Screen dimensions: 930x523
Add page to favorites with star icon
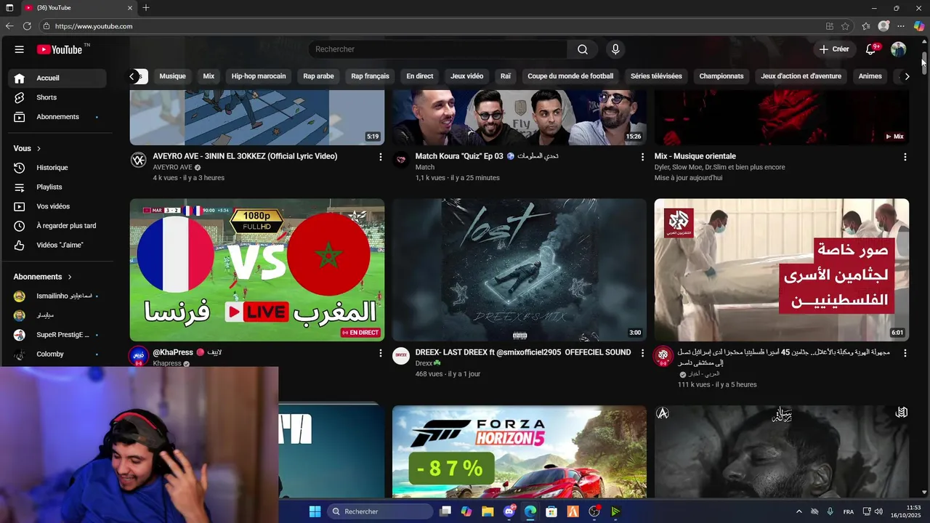[x=845, y=26]
